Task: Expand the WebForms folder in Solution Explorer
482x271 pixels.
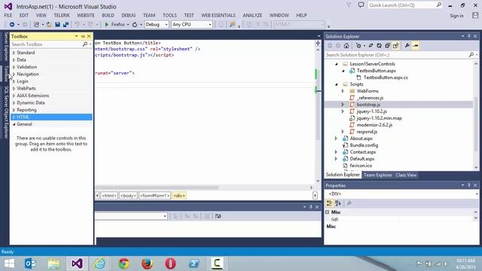Action: click(343, 91)
